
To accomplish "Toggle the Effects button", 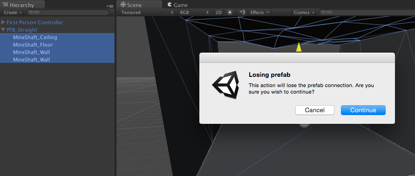I will 257,13.
